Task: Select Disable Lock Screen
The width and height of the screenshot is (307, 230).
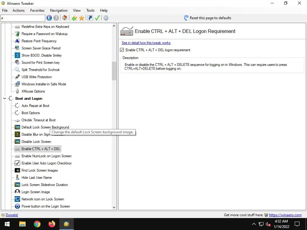Action: click(36, 142)
